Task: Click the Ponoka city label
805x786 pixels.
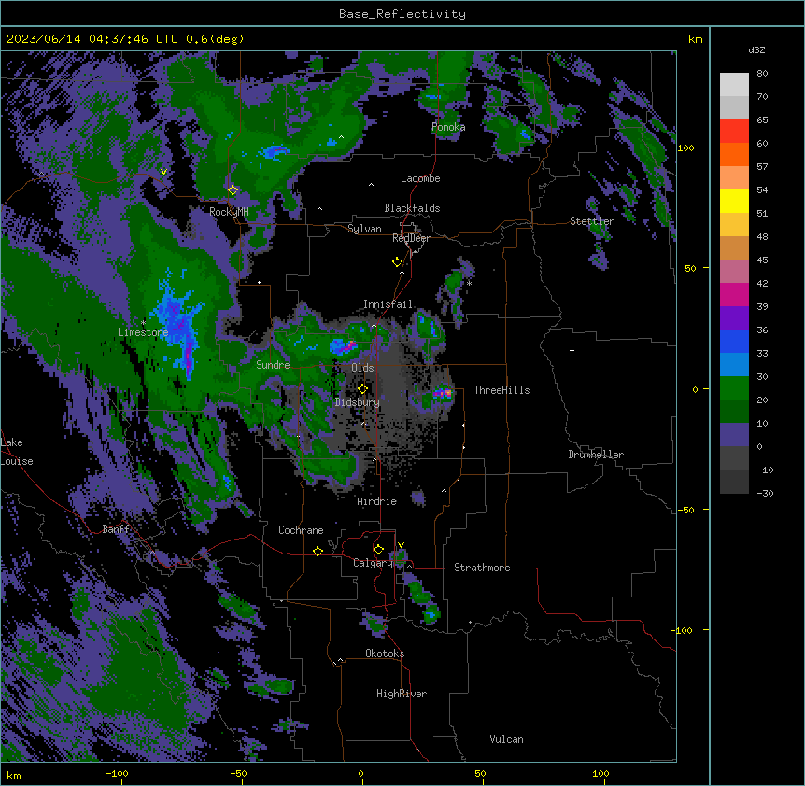Action: 448,127
